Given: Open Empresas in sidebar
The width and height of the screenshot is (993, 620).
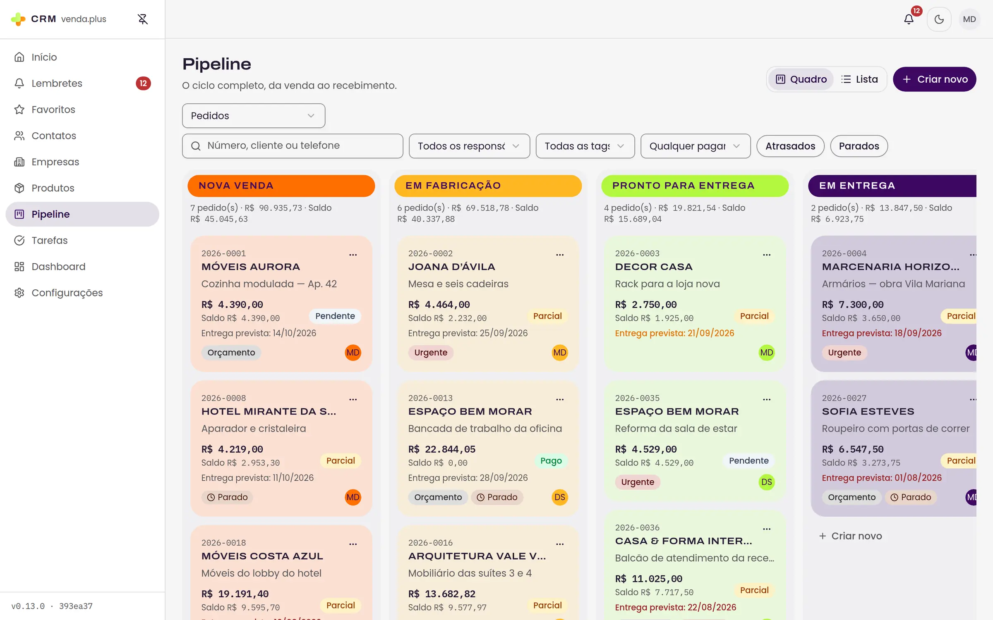Looking at the screenshot, I should click(82, 162).
